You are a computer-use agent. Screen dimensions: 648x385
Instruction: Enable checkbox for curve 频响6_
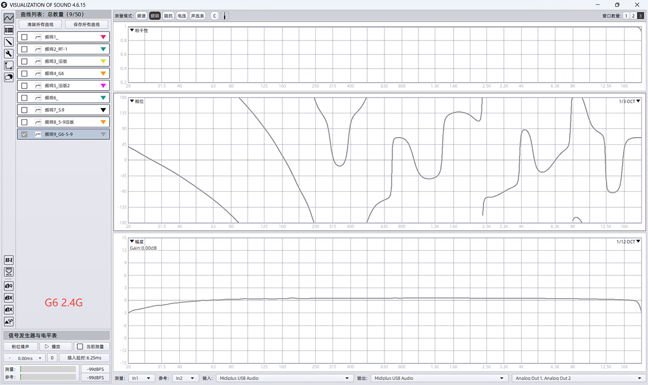(24, 98)
